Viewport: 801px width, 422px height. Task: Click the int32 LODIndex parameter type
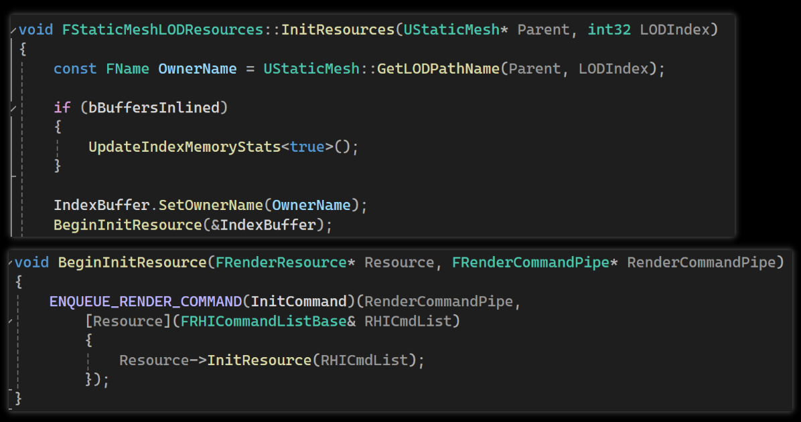click(609, 29)
